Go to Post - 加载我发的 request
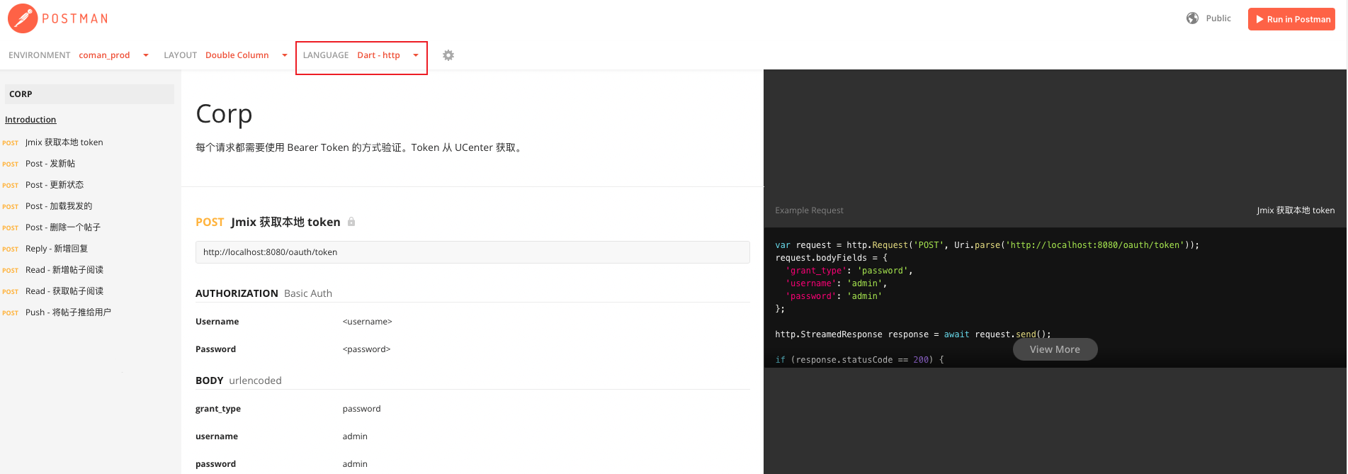The width and height of the screenshot is (1348, 474). [x=59, y=206]
